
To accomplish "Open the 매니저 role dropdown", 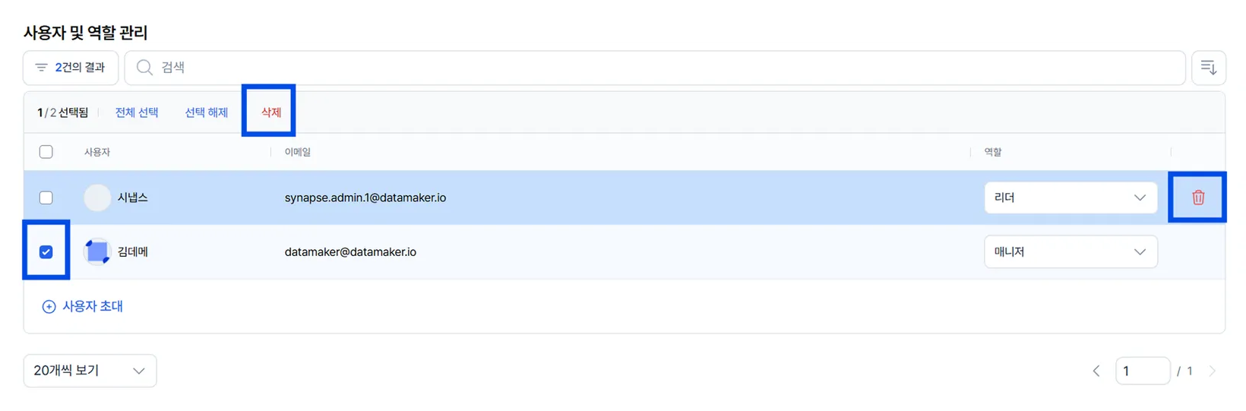I will coord(1070,251).
